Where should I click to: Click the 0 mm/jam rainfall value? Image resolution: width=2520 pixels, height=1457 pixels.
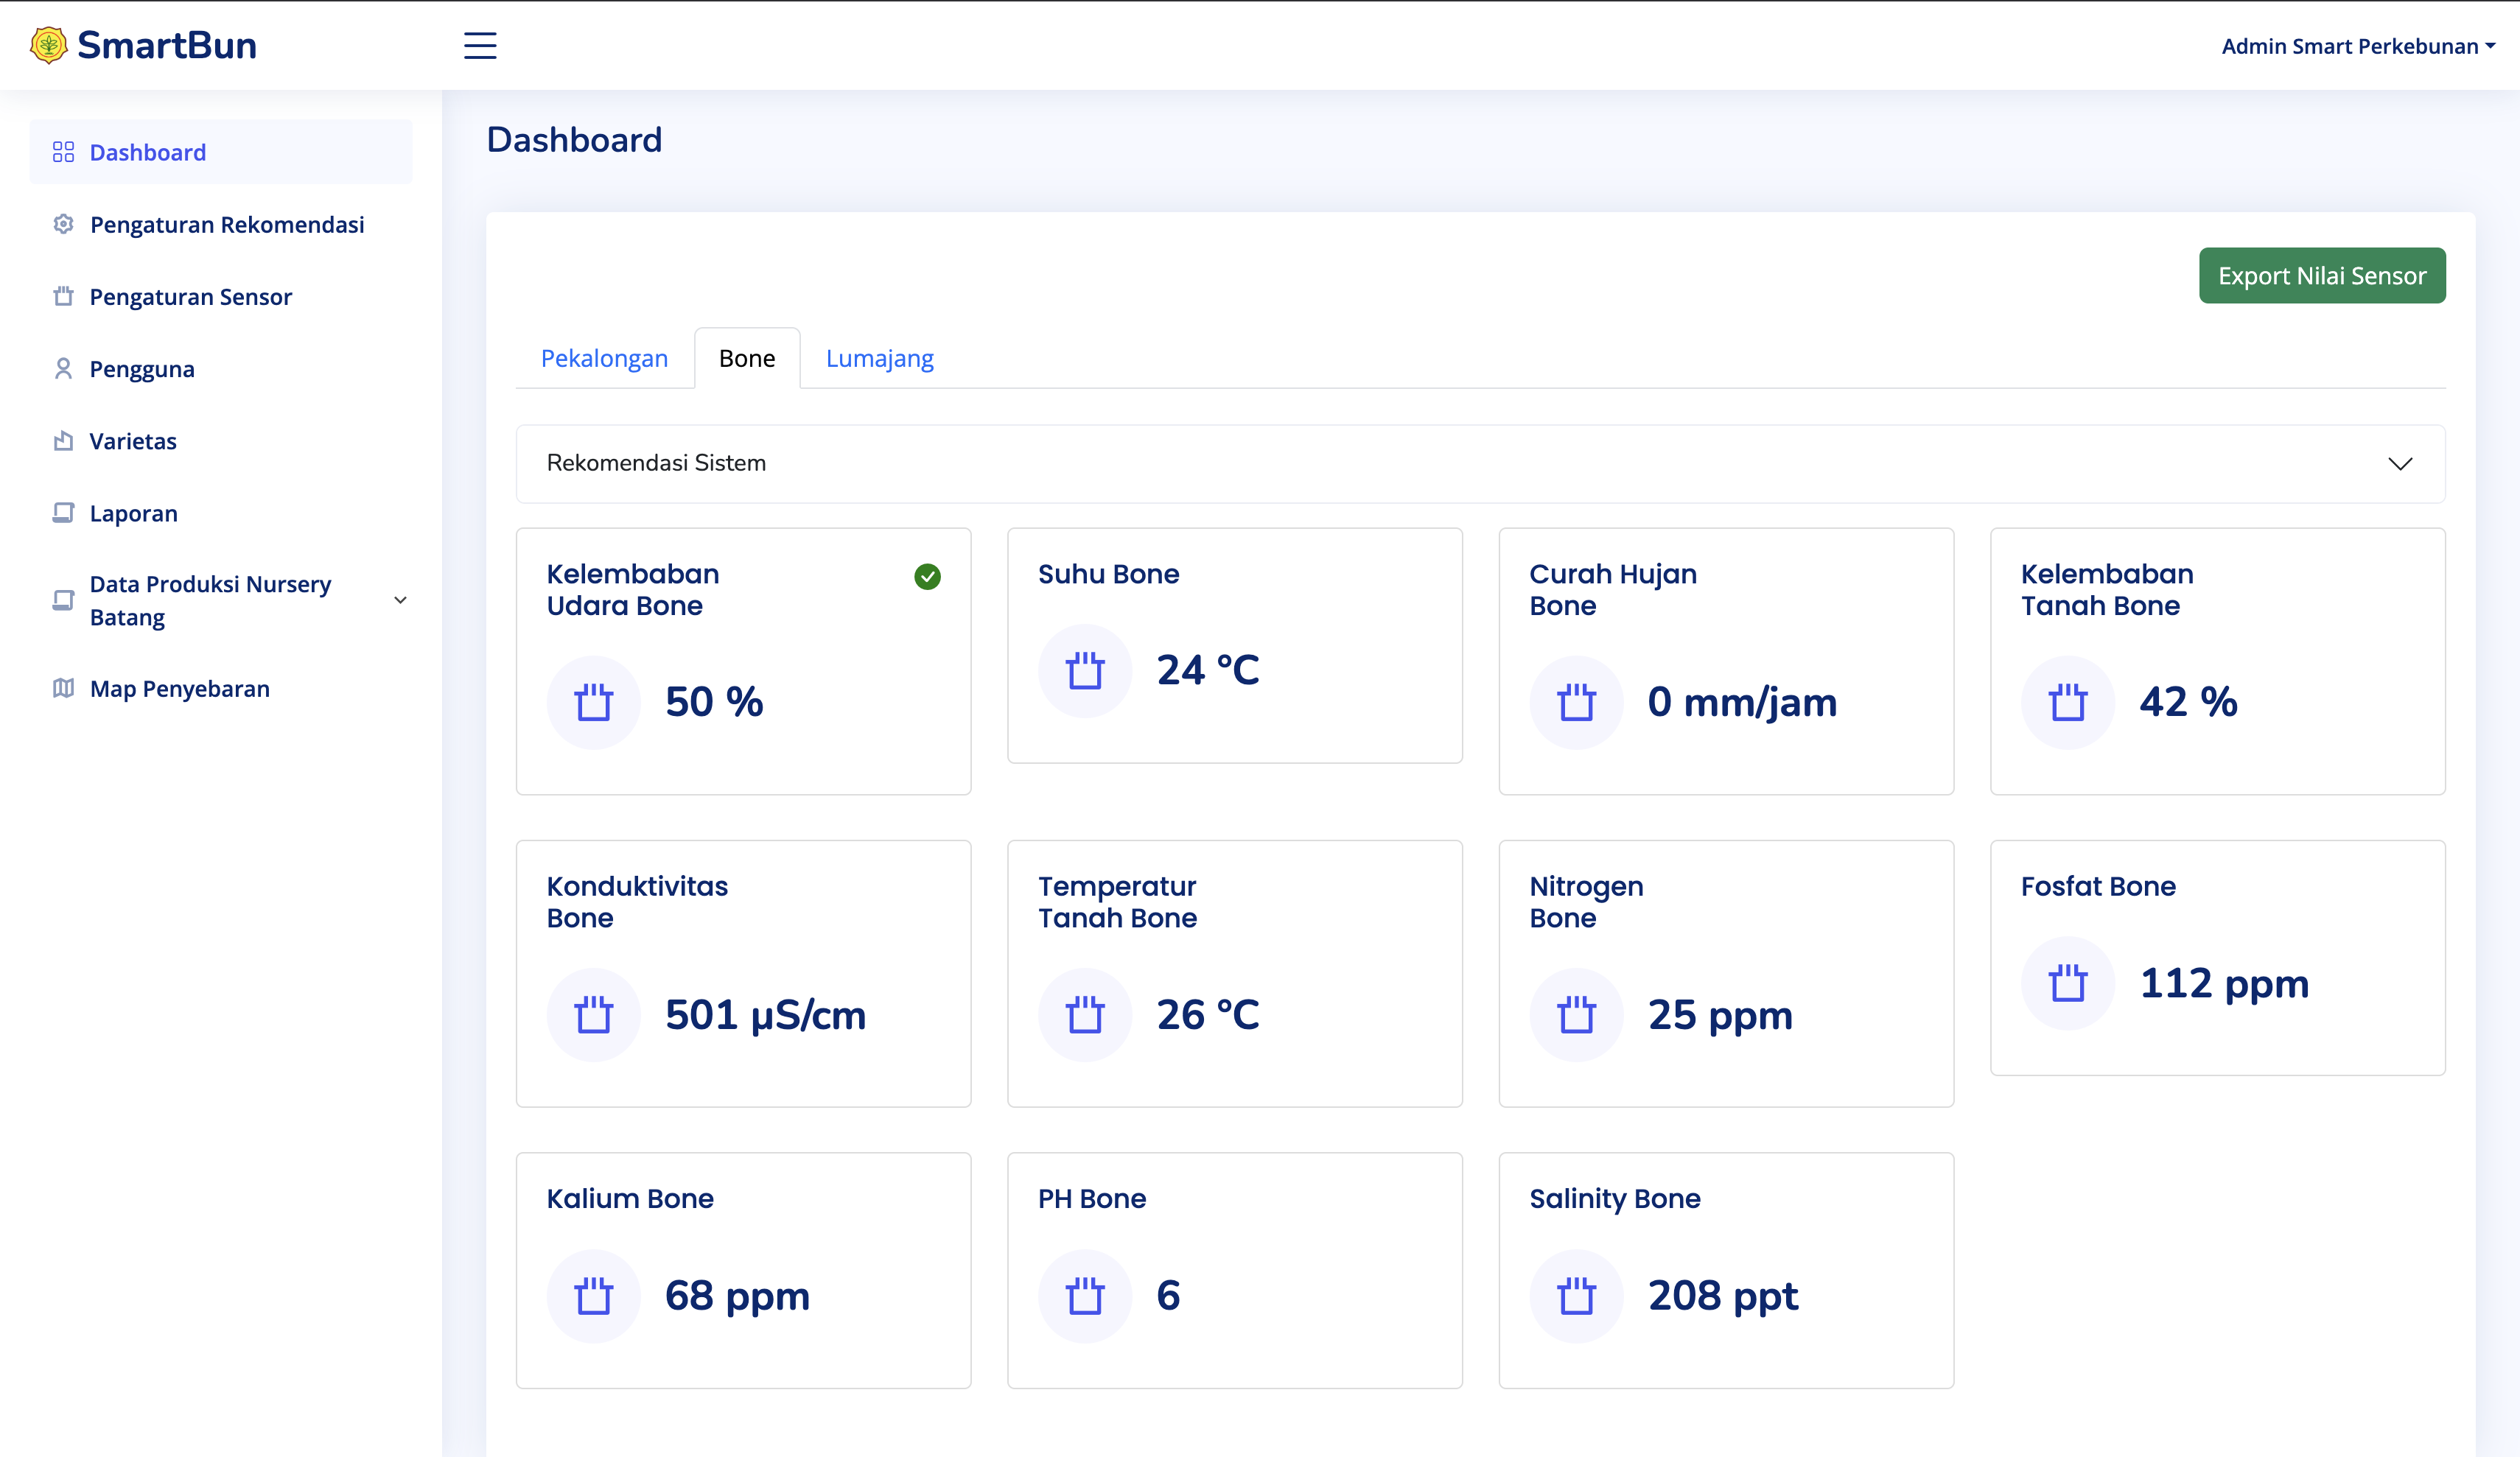click(x=1742, y=702)
